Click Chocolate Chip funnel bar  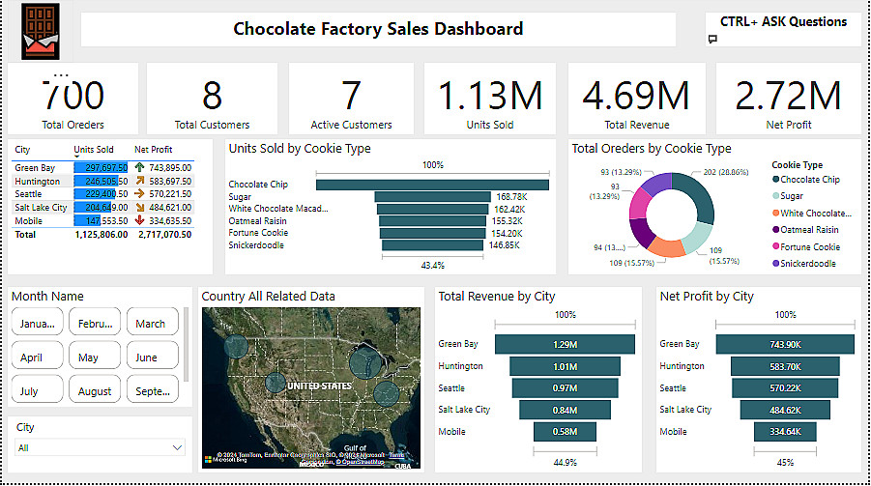tap(432, 185)
